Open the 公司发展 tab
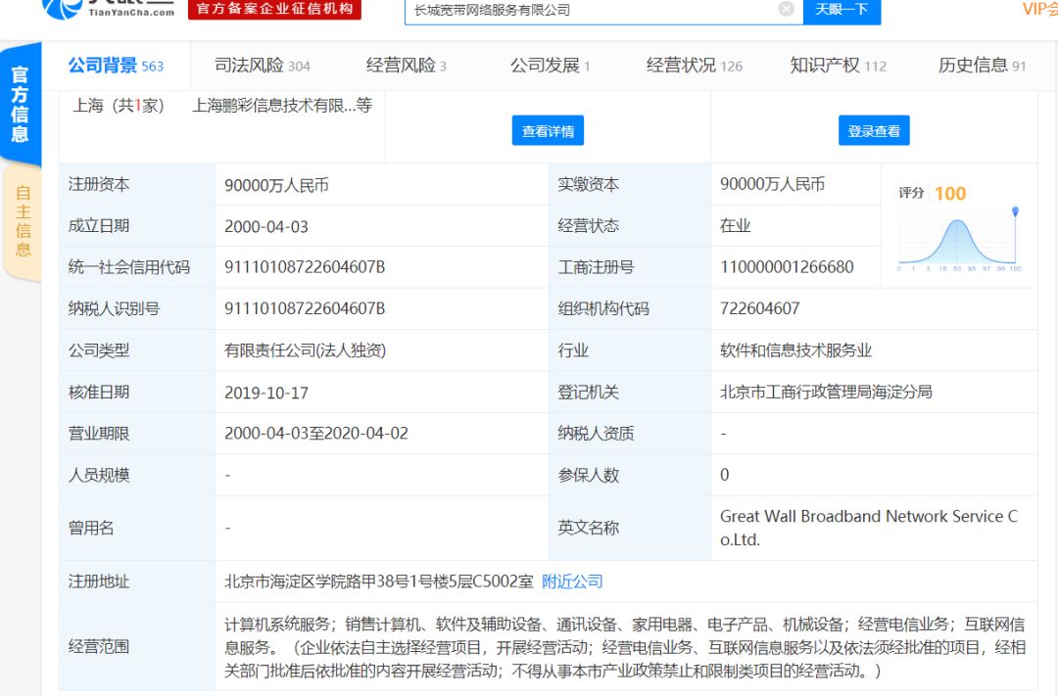This screenshot has height=696, width=1058. click(x=550, y=66)
